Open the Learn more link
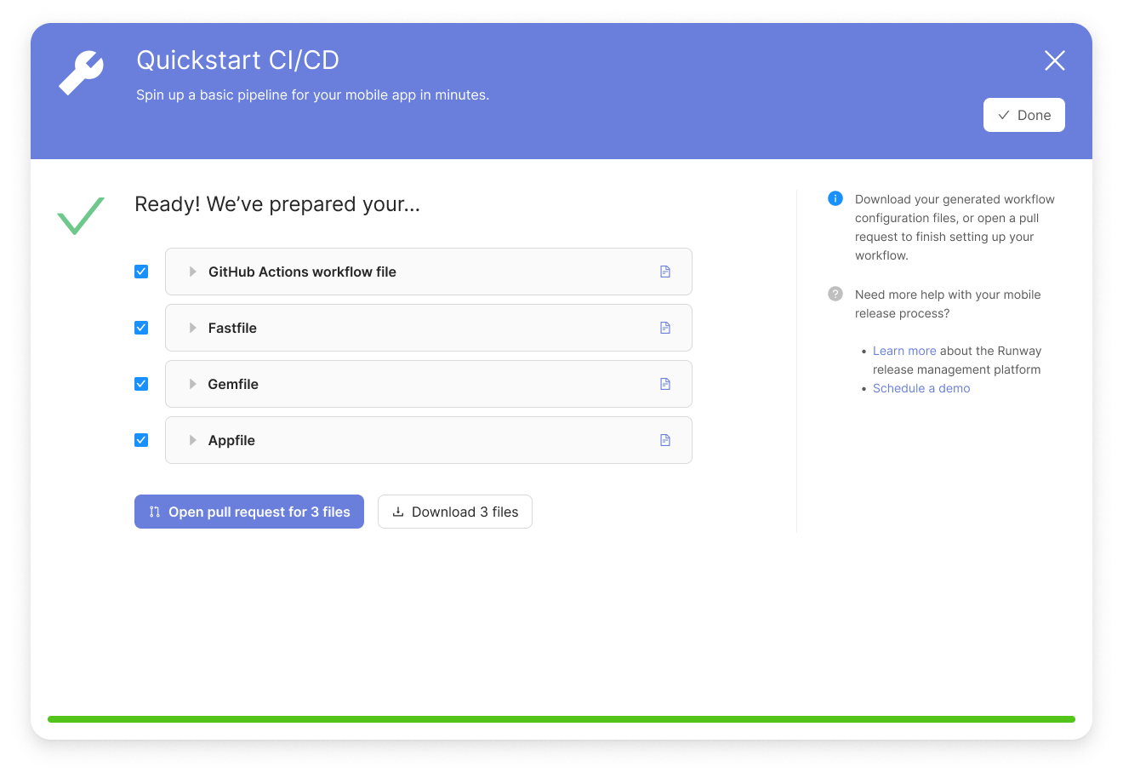Viewport: 1123px width, 778px height. click(904, 351)
